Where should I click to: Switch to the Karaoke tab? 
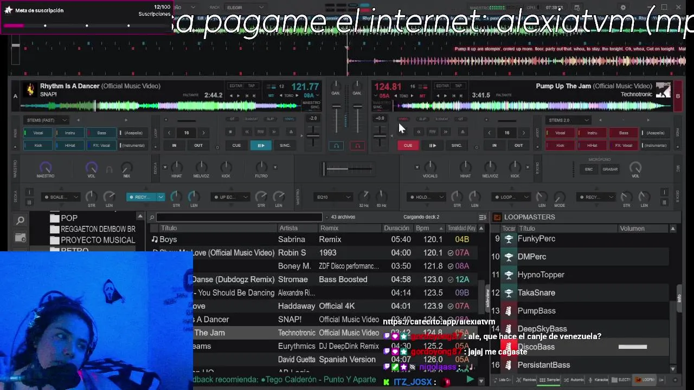click(599, 380)
